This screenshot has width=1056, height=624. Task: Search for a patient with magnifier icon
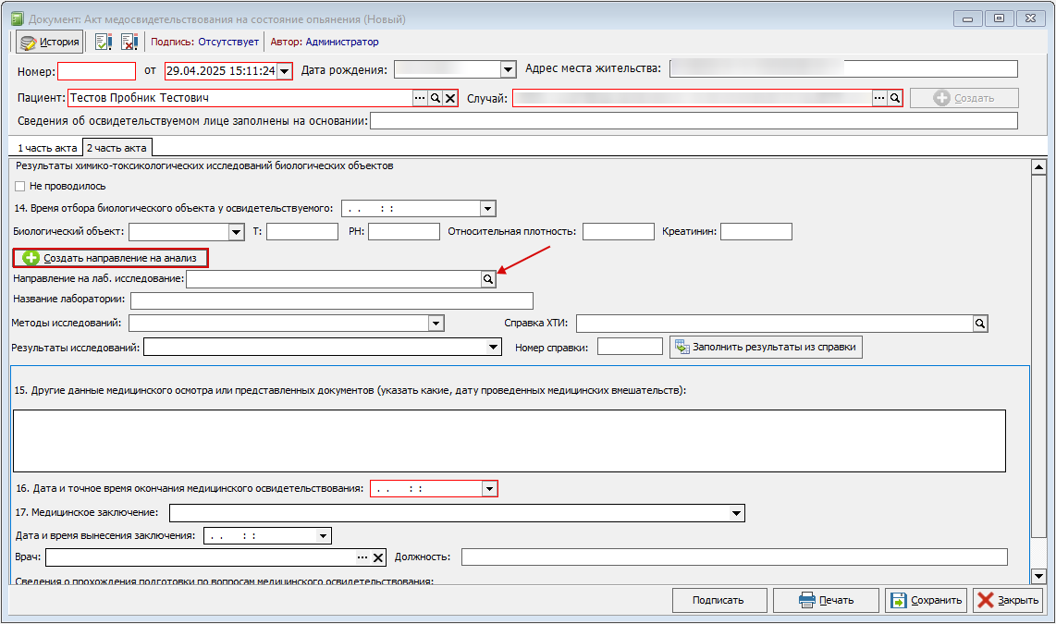(436, 98)
